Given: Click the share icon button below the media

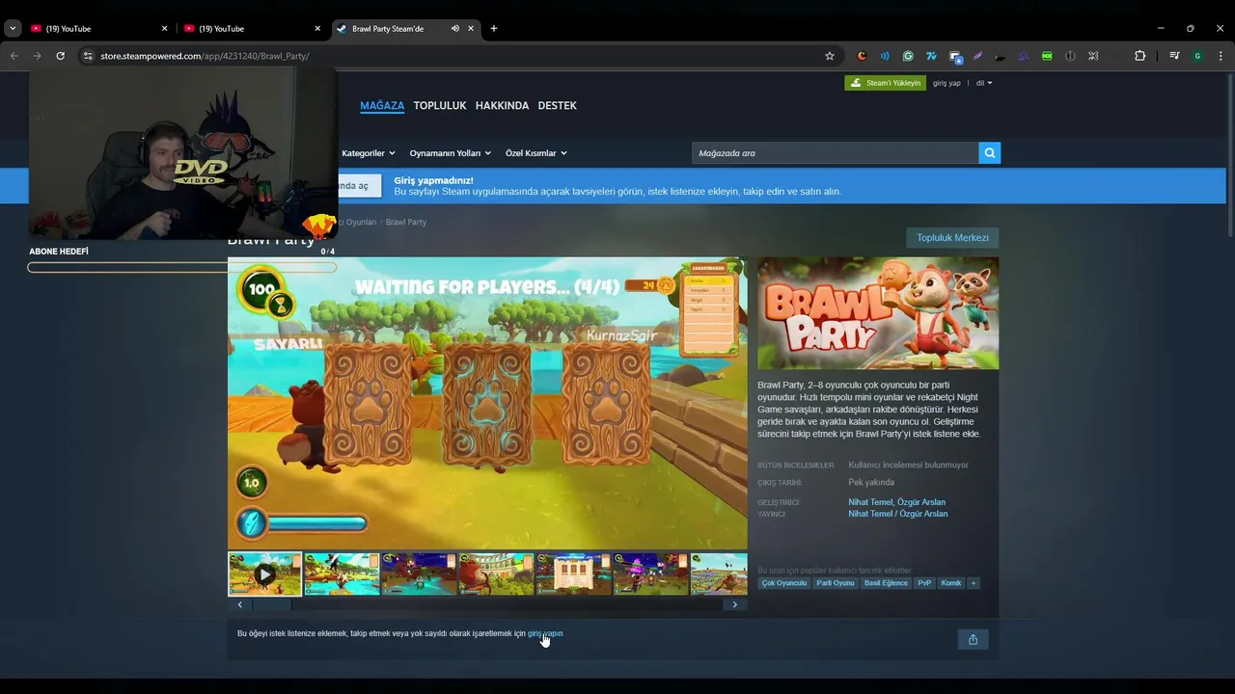Looking at the screenshot, I should tap(973, 639).
